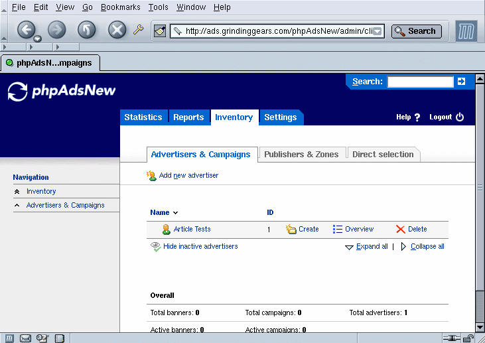Open the Article Tests advertiser link
Viewport: 485px width, 343px height.
pos(192,229)
